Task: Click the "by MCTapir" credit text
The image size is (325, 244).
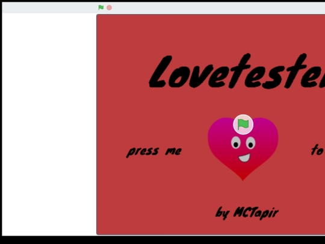Action: tap(247, 213)
